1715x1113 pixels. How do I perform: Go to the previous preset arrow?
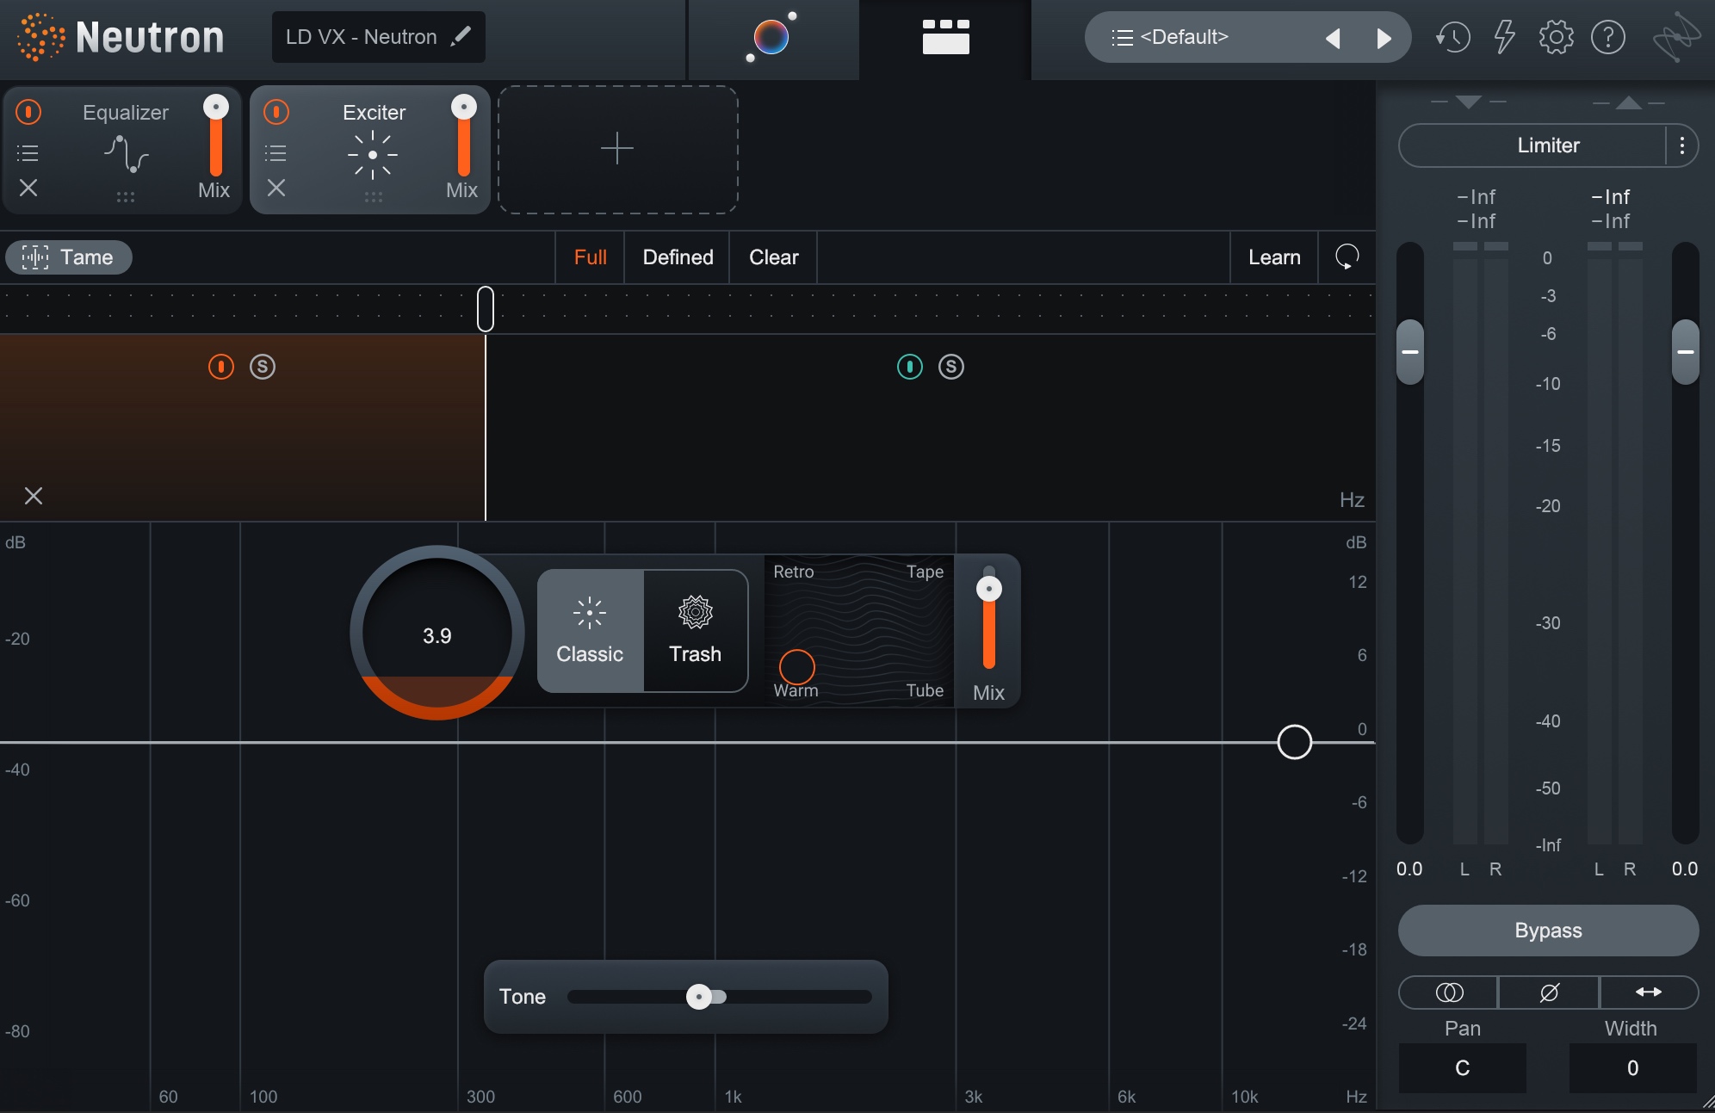tap(1333, 38)
